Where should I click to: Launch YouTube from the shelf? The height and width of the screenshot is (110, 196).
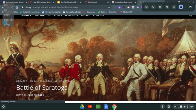(90, 107)
